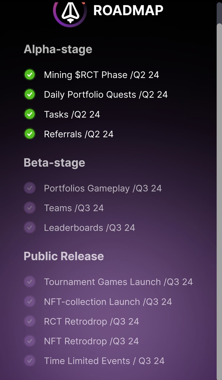Click the checkmark icon beside Tasks
This screenshot has width=222, height=380.
29,114
